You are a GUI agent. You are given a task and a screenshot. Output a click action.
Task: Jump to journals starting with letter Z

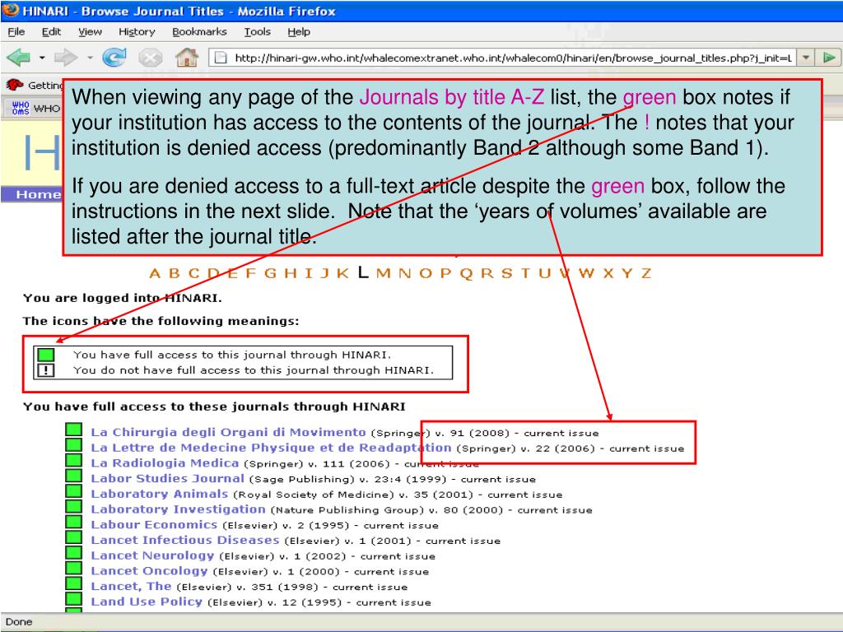tap(646, 273)
